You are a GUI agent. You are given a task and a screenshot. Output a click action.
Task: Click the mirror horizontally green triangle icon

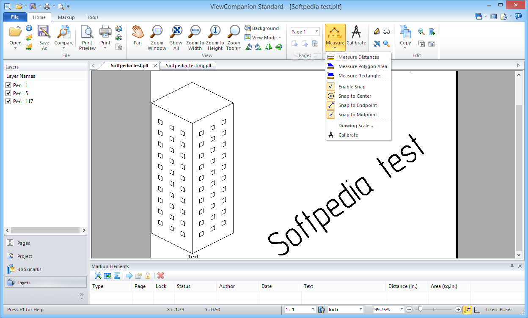click(x=268, y=47)
